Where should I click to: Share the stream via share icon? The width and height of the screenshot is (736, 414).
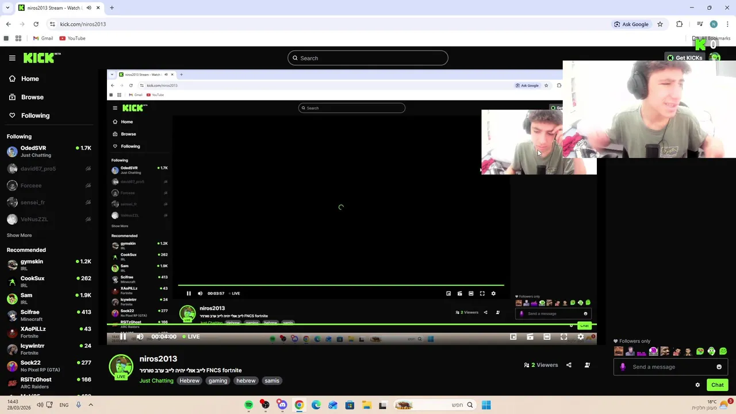(x=569, y=365)
